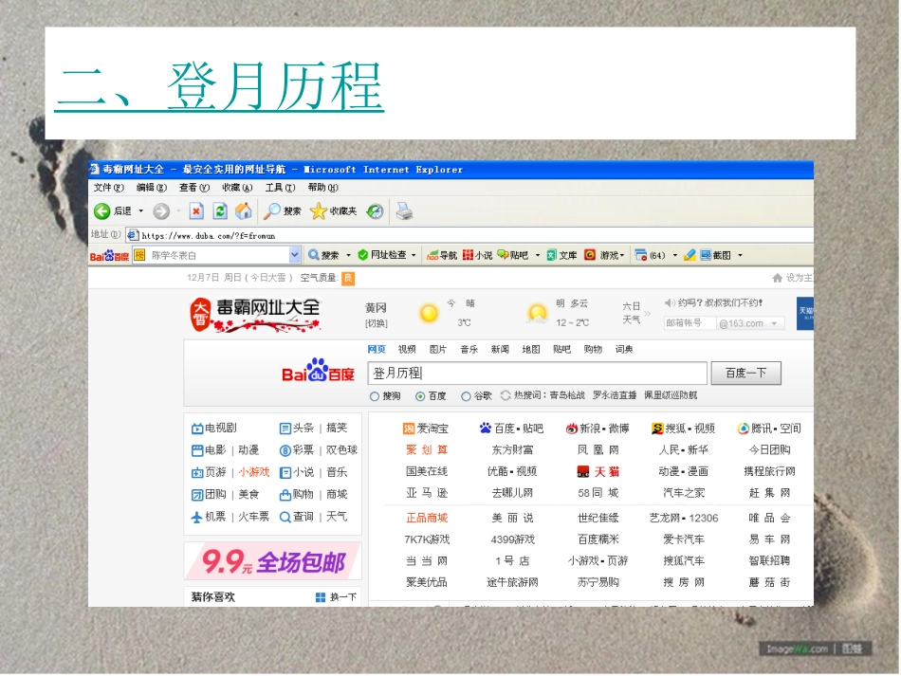Expand the popup blocker (64) dropdown
901x676 pixels.
point(675,256)
